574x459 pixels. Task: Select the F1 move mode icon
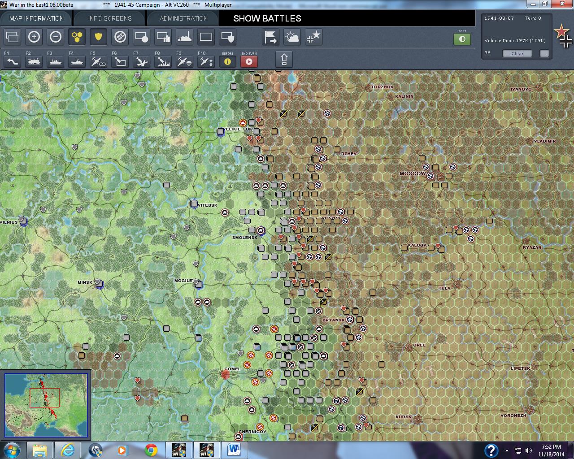click(x=13, y=61)
